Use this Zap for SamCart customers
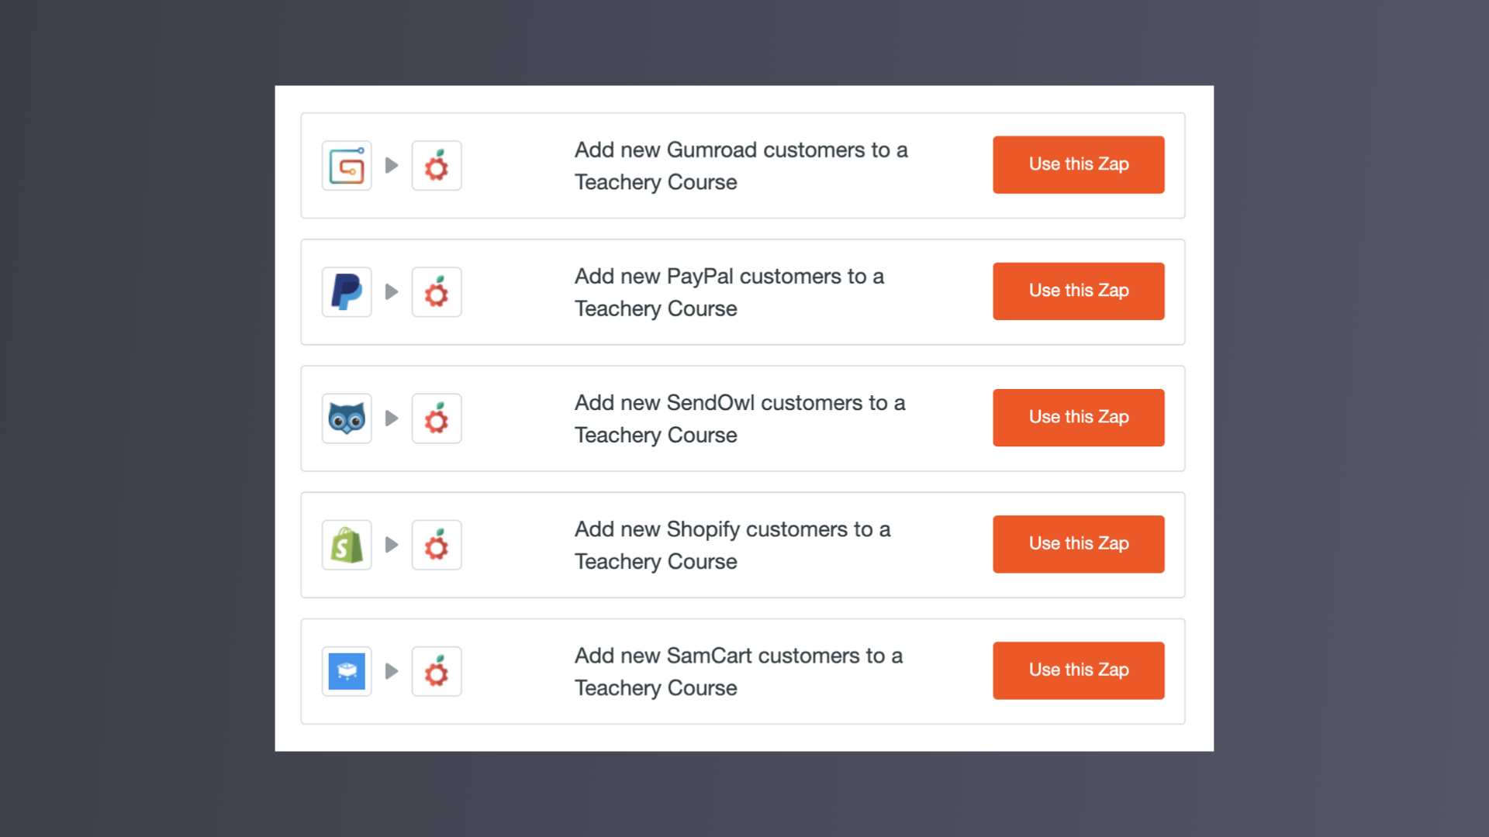1489x837 pixels. pos(1078,670)
